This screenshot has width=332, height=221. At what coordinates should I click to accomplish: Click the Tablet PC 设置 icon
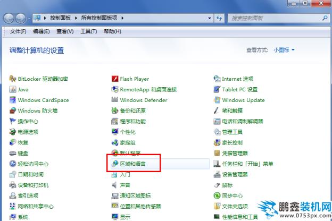[x=217, y=89]
